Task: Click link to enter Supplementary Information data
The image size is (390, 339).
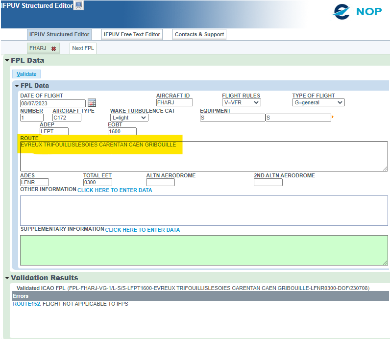Action: pos(142,230)
